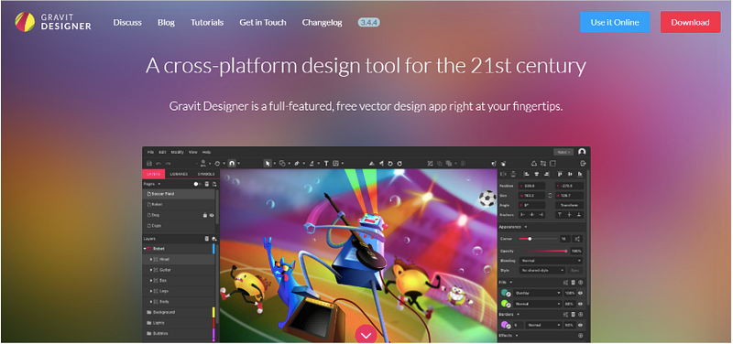
Task: Open the Blending mode dropdown
Action: [551, 261]
